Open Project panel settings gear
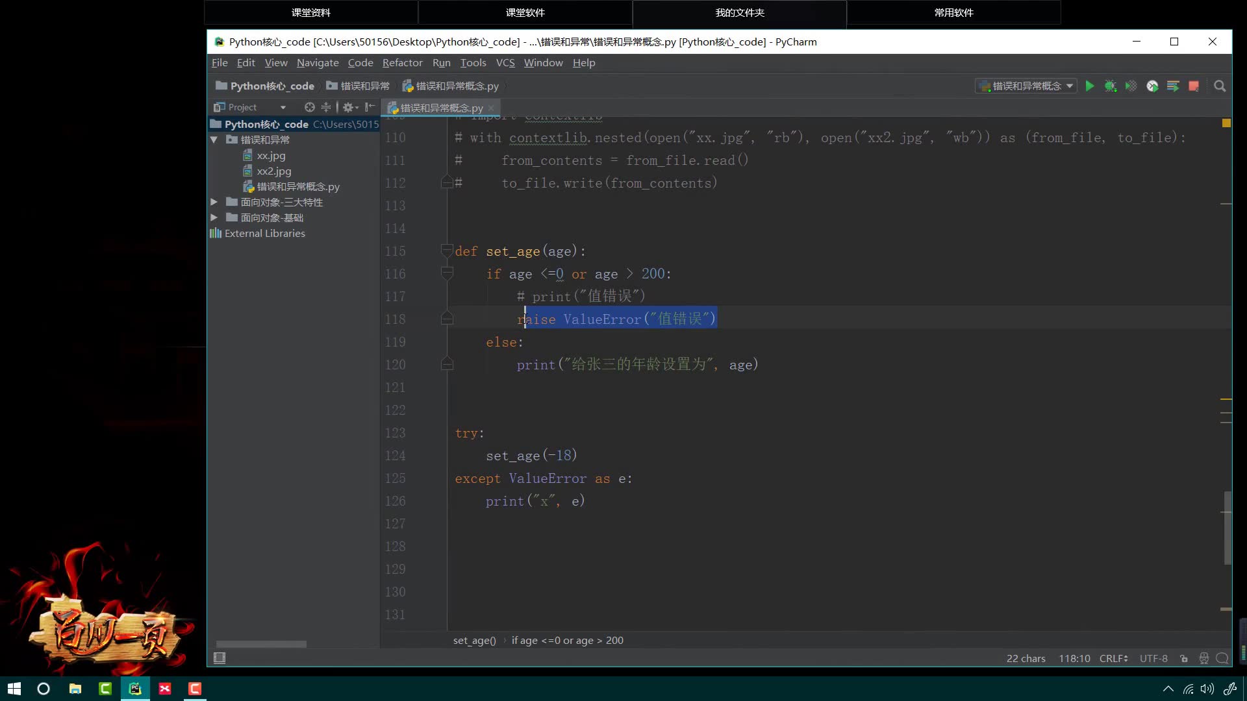Image resolution: width=1247 pixels, height=701 pixels. [x=349, y=107]
